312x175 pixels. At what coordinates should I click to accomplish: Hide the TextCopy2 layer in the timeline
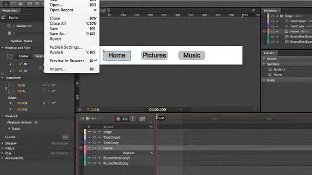[94, 137]
